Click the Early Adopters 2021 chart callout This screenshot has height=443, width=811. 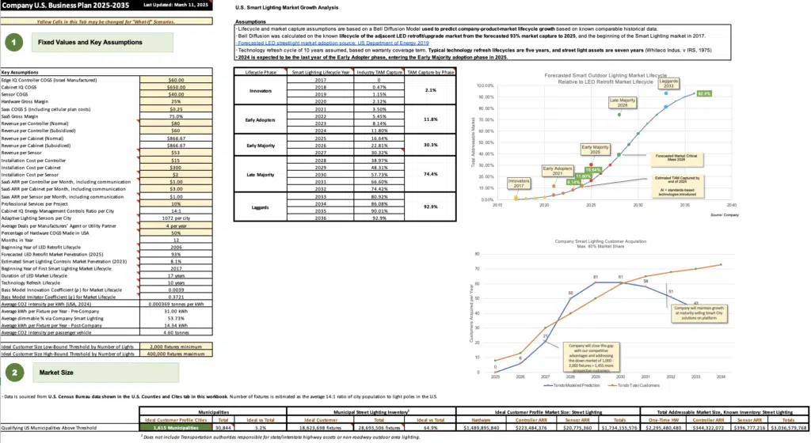coord(557,169)
